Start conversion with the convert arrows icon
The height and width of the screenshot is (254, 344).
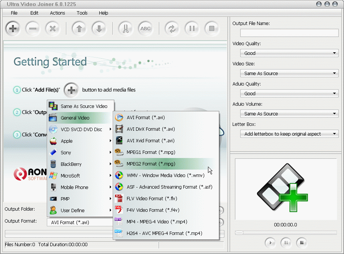pyautogui.click(x=172, y=28)
